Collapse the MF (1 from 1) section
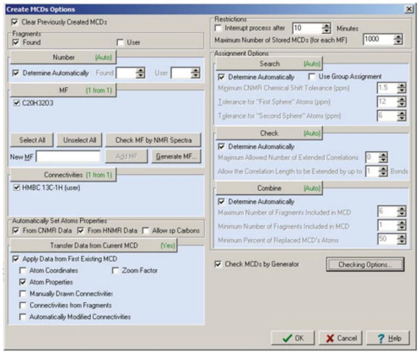The image size is (418, 354). (63, 90)
